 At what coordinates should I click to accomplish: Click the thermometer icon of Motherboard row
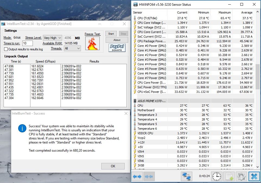click(x=135, y=110)
